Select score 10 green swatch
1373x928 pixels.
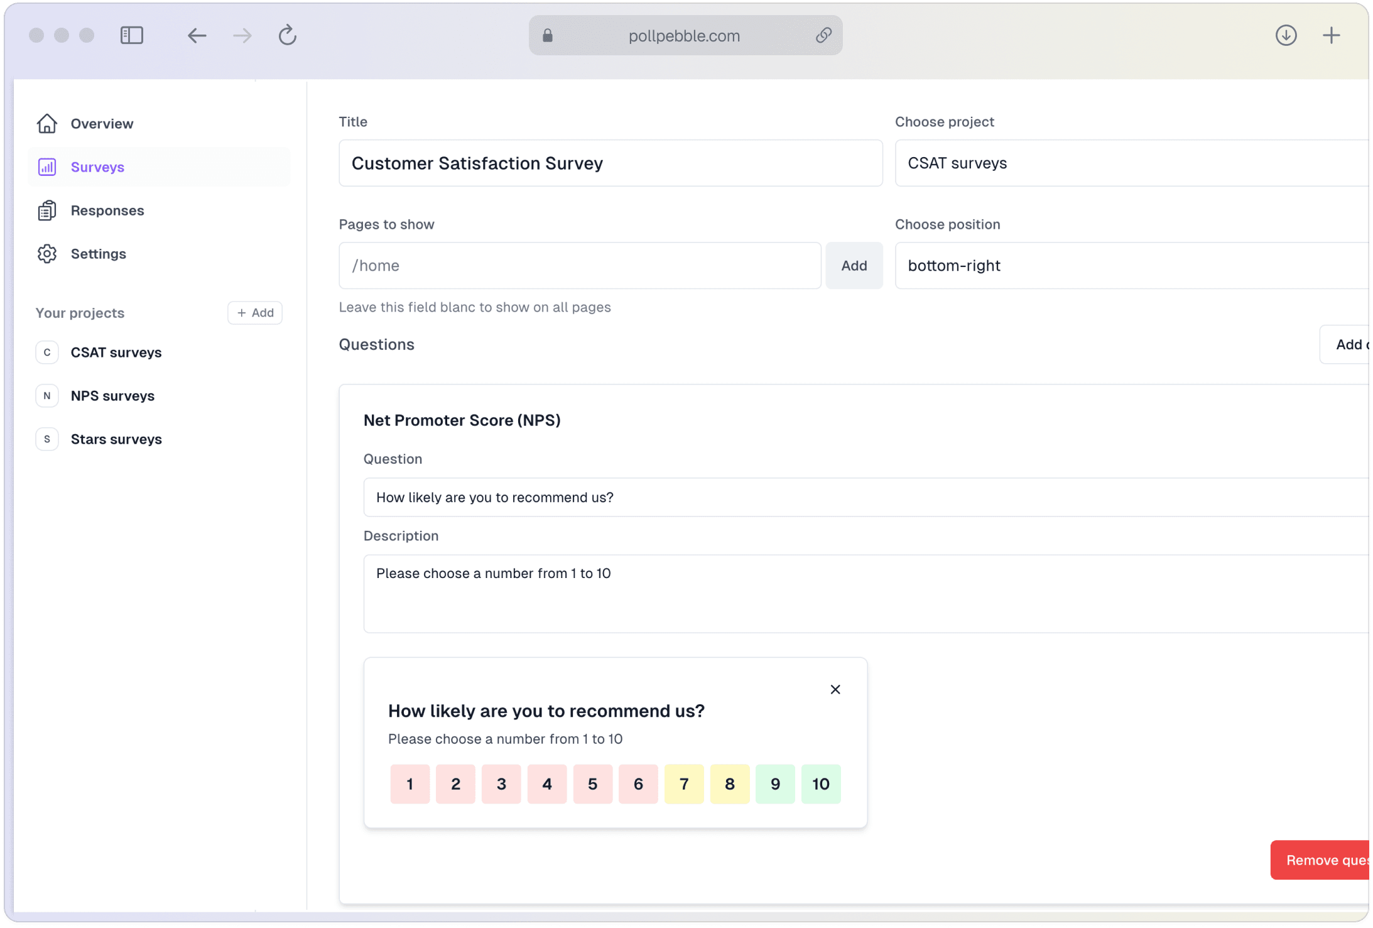[820, 783]
